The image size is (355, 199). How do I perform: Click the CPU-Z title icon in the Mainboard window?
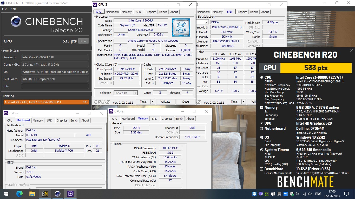point(6,113)
